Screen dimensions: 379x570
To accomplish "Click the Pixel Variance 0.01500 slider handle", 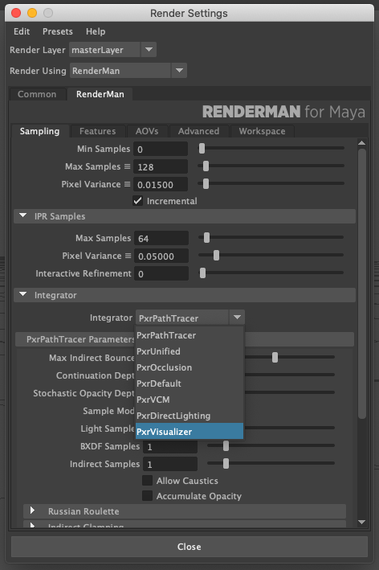I will tap(206, 184).
